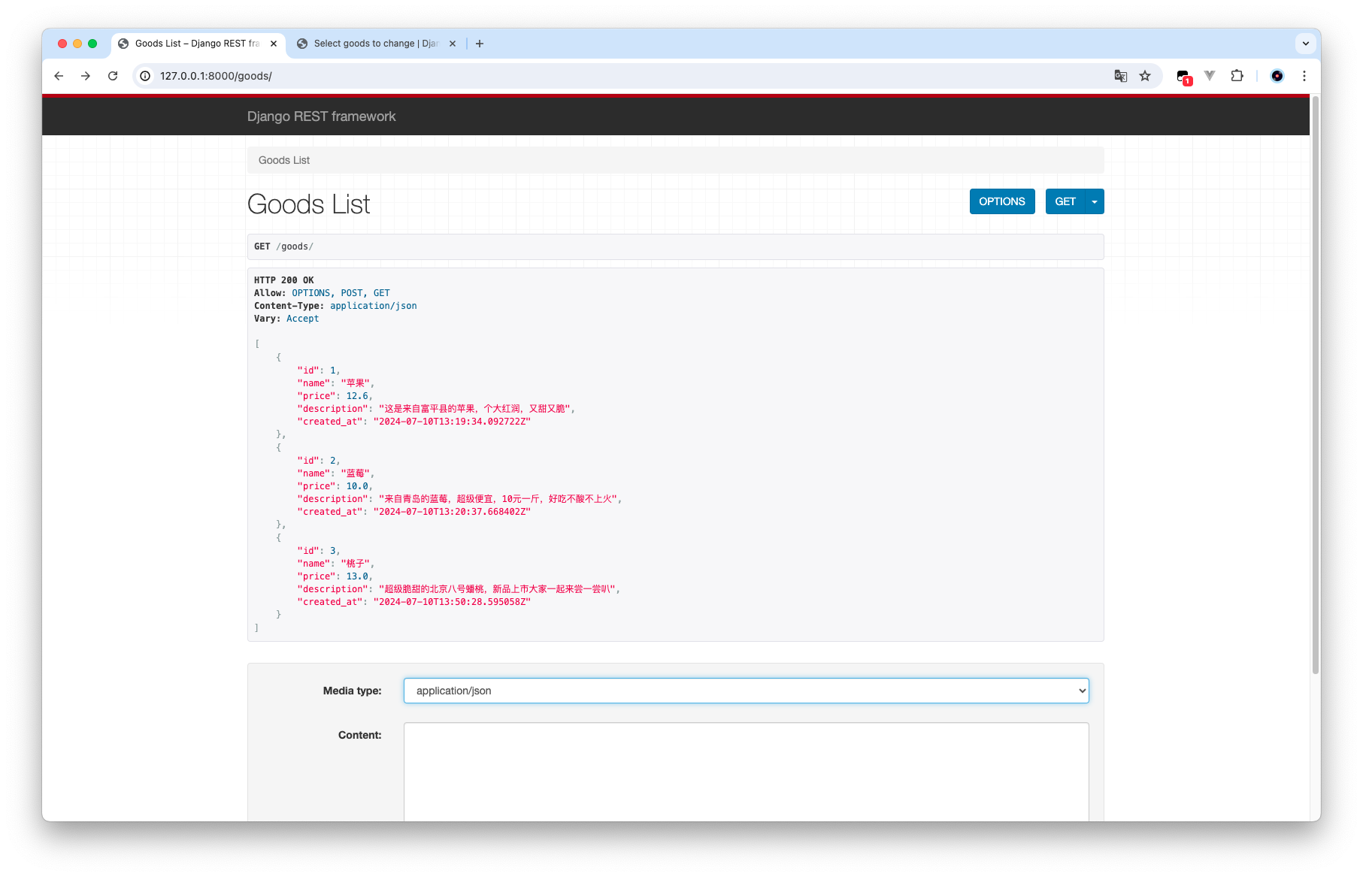Image resolution: width=1363 pixels, height=877 pixels.
Task: Click the "application/json" Content-Type header value
Action: 374,306
